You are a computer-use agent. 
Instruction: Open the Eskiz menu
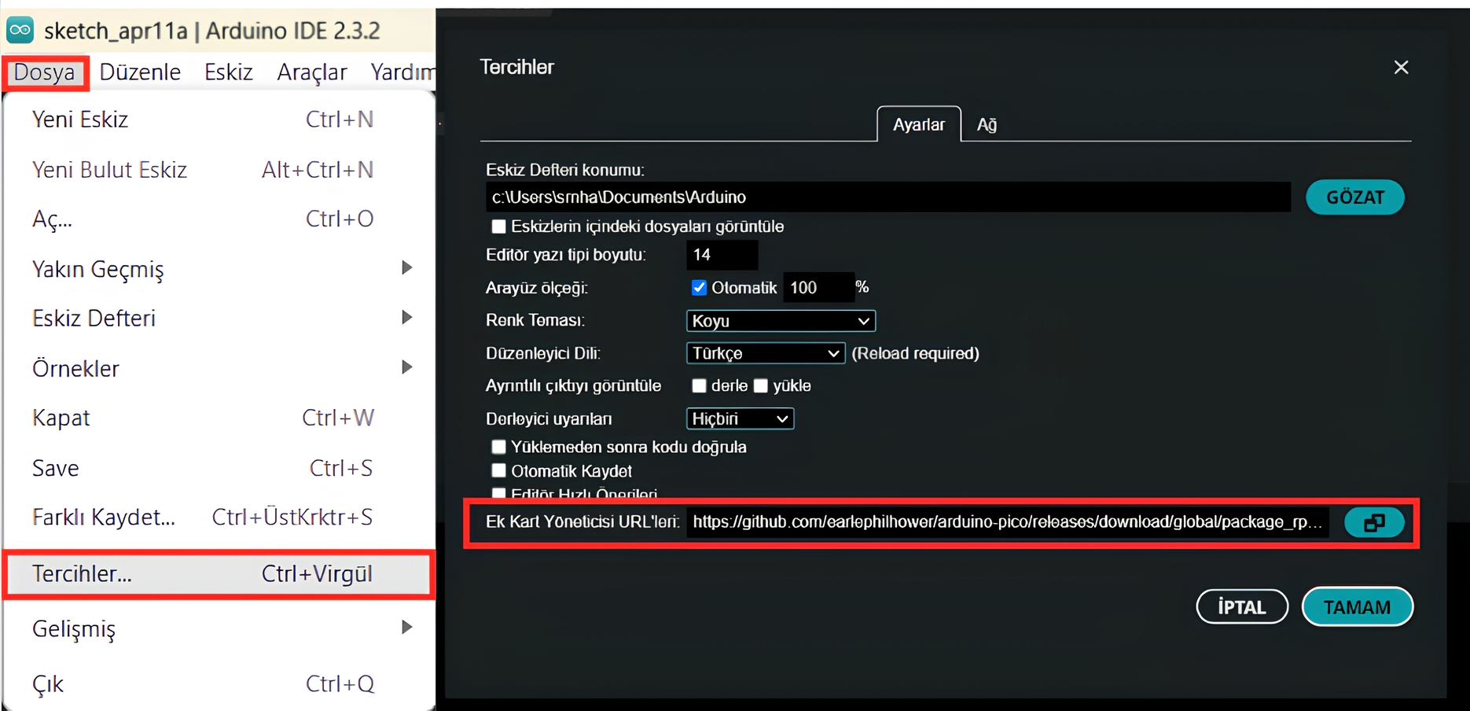click(x=229, y=72)
